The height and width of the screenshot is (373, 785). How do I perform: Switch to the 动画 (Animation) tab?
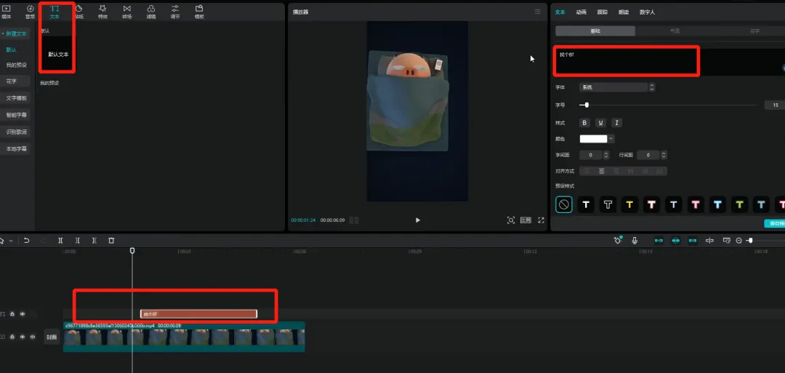(581, 12)
